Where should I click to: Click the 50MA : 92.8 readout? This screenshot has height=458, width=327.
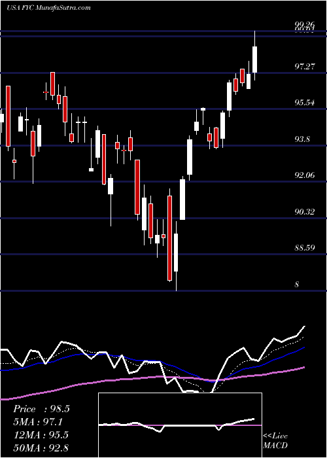click(x=41, y=448)
